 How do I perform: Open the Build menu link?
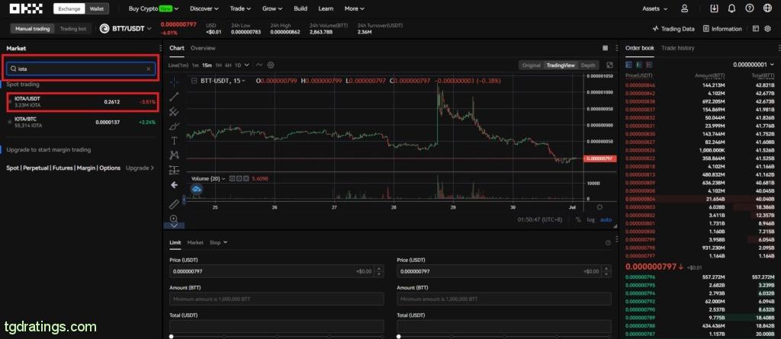pos(301,8)
